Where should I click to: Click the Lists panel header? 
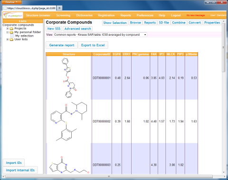[x=23, y=21]
